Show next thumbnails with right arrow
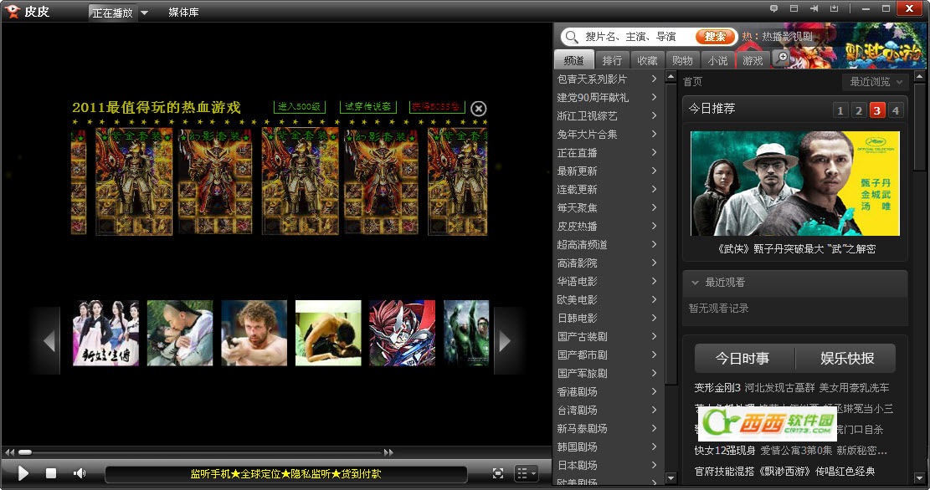Screen dimensions: 930x490 [x=506, y=340]
